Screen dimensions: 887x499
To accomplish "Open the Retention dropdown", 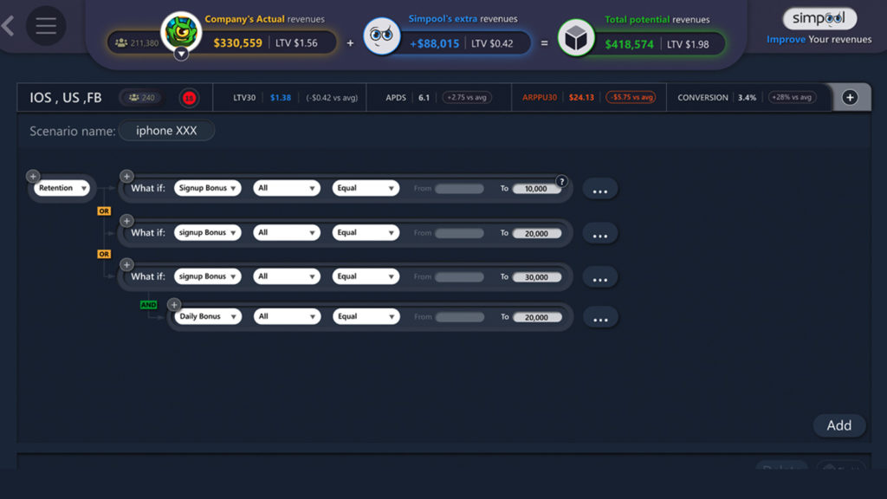I will (62, 188).
